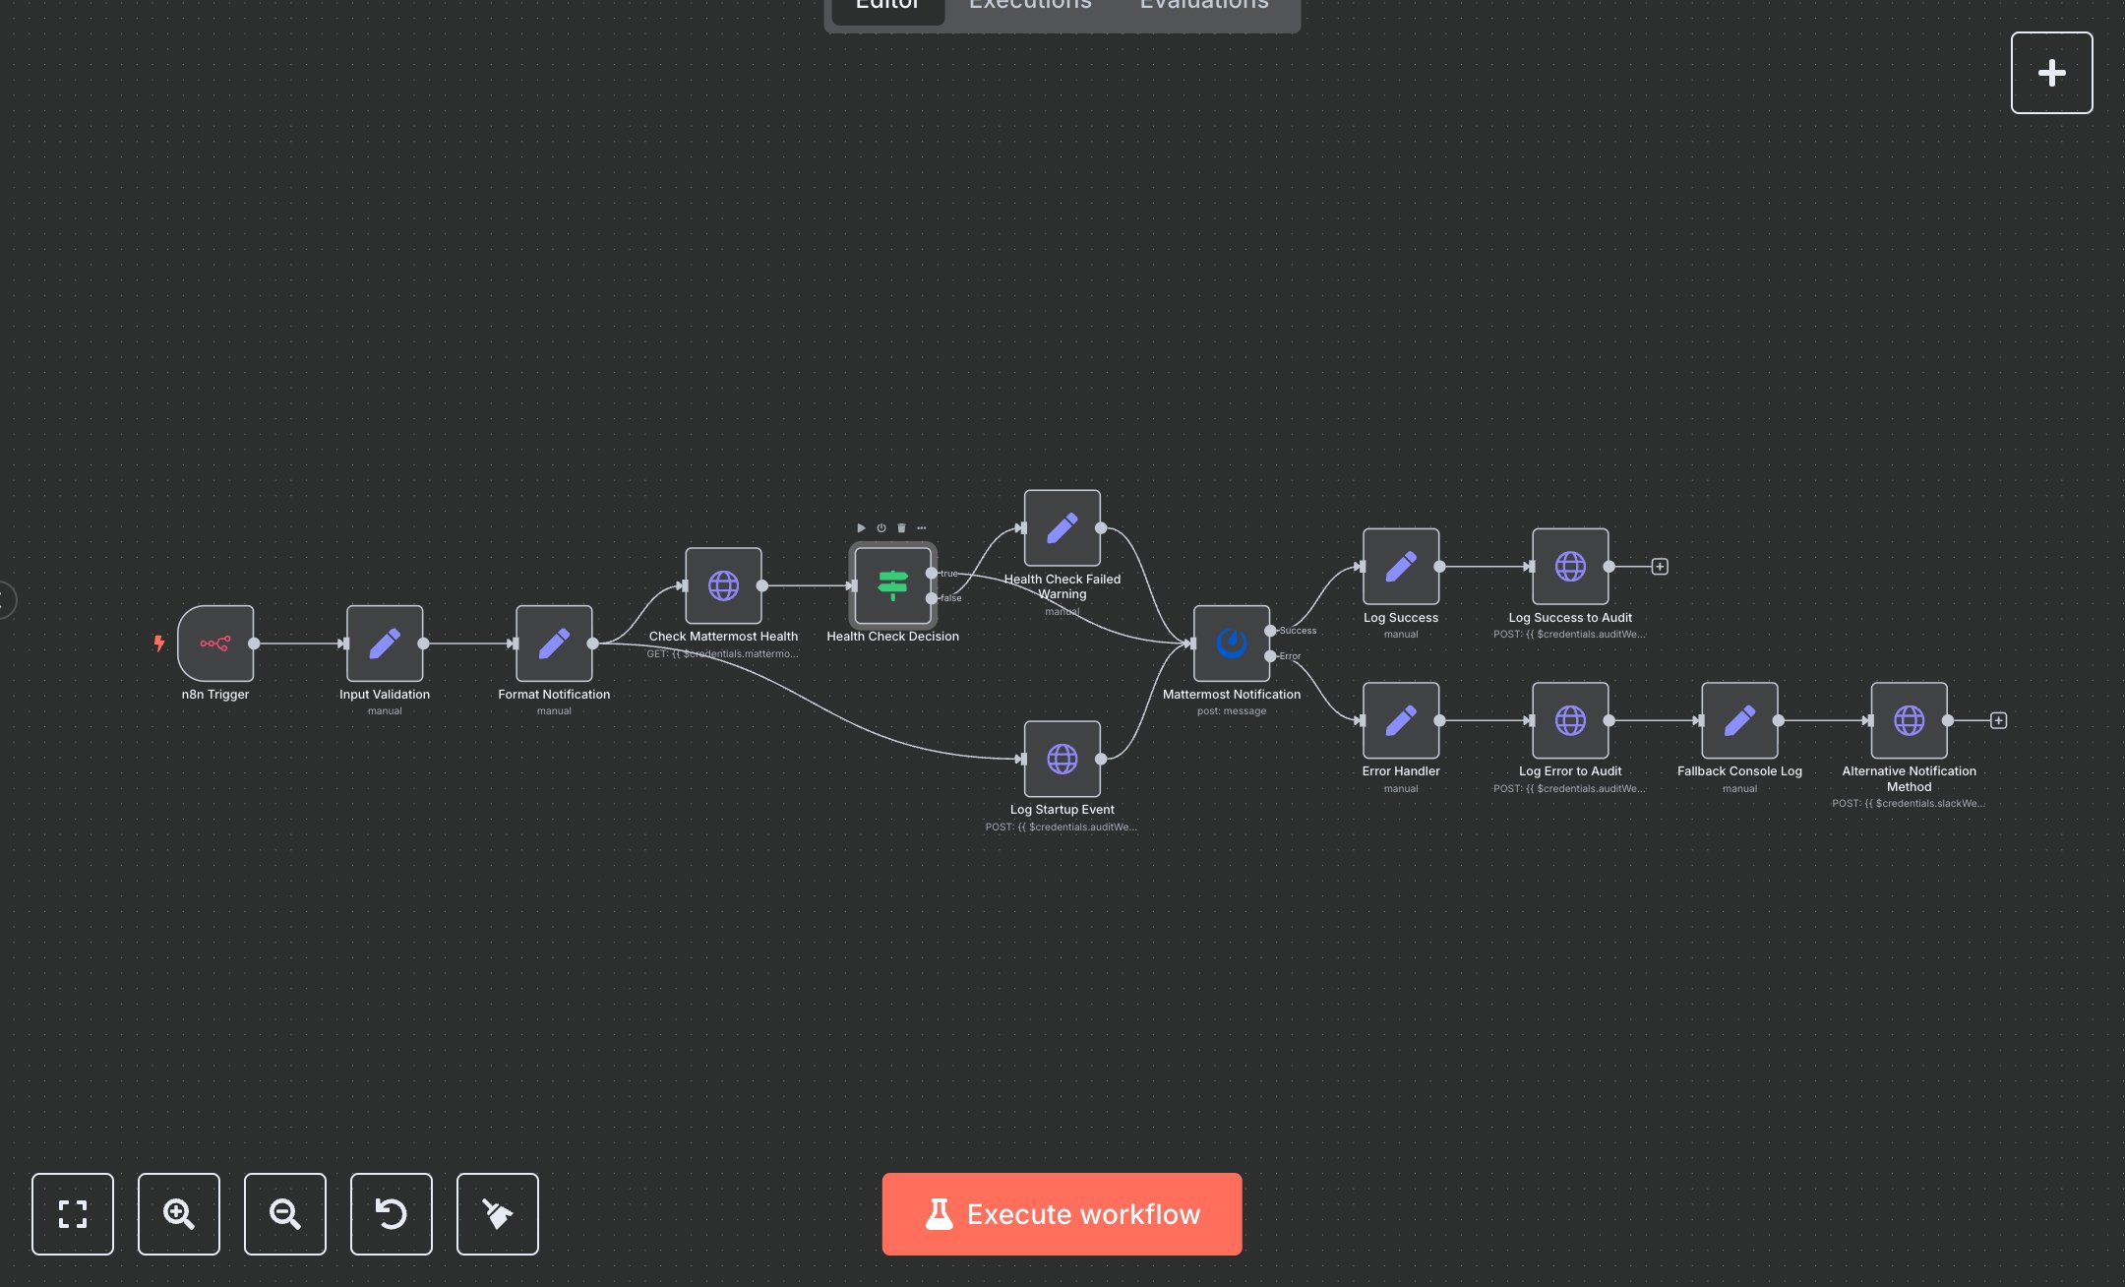Click the tidy up workflow broom icon
The image size is (2125, 1287).
pos(497,1214)
